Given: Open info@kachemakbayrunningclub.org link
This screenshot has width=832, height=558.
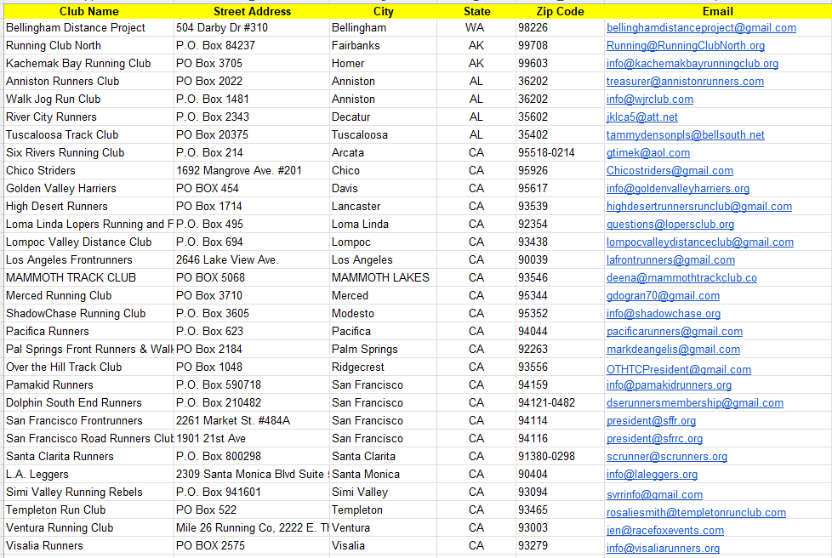Looking at the screenshot, I should point(692,64).
